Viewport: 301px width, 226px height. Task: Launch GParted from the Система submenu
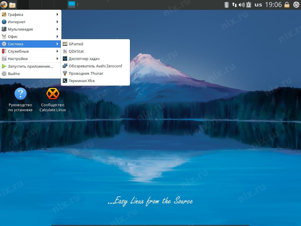coord(76,44)
